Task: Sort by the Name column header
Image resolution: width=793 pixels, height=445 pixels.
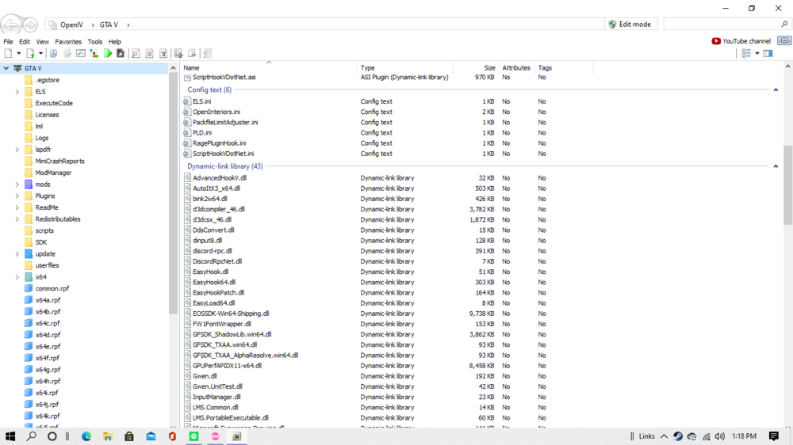Action: 269,67
